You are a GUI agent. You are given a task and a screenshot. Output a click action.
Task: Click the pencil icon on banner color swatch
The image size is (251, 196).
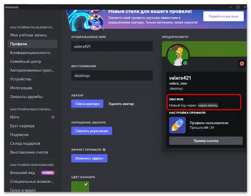coord(86,184)
